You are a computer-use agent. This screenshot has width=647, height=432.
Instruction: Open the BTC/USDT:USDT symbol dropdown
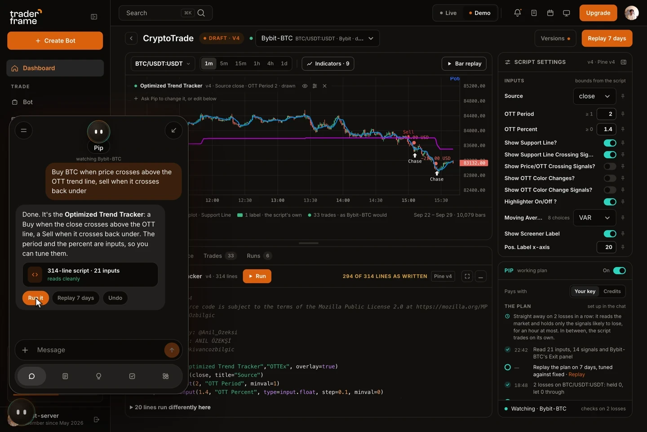(163, 64)
